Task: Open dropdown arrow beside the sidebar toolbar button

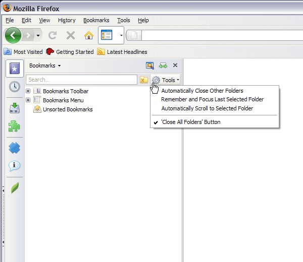Action: point(121,35)
